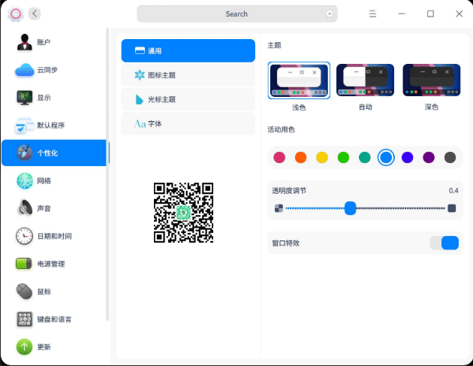Click the Search input field
The height and width of the screenshot is (366, 473).
tap(237, 14)
